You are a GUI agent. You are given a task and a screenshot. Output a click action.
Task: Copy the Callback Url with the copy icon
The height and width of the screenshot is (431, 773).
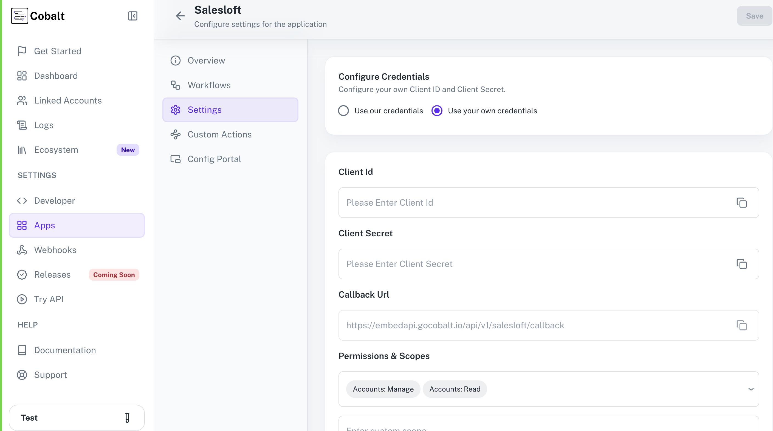point(741,325)
